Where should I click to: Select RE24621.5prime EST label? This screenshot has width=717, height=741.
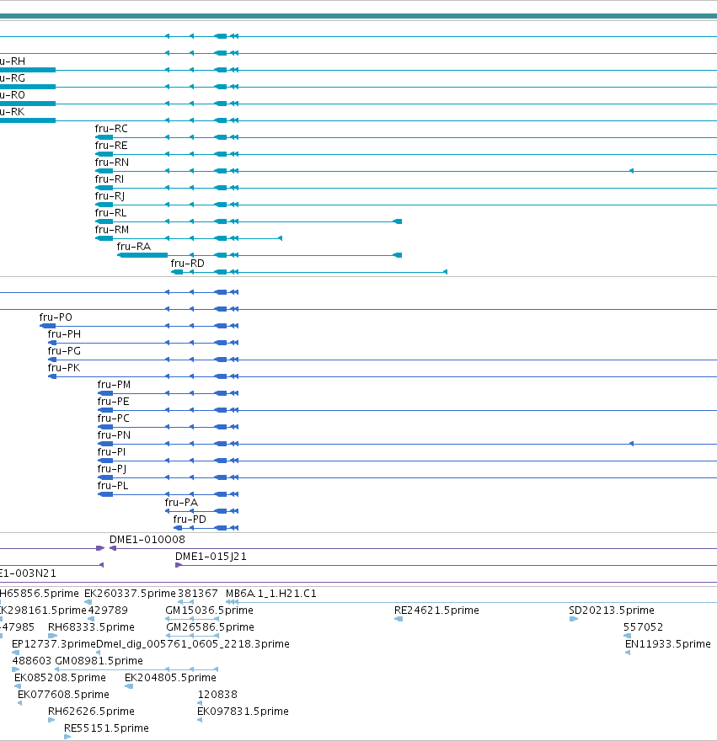click(436, 610)
